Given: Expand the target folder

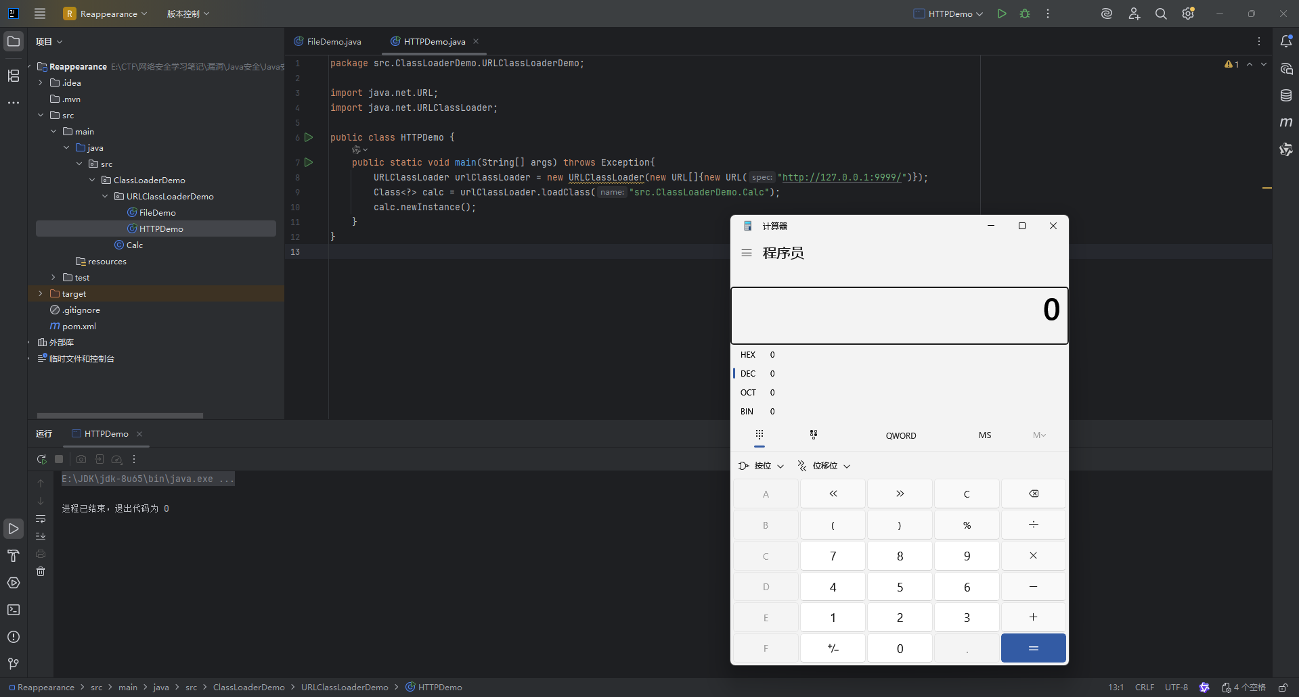Looking at the screenshot, I should 41,294.
